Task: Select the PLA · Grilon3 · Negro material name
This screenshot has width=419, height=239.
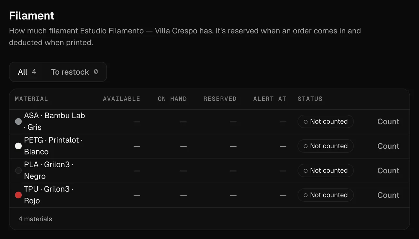Action: (x=49, y=171)
